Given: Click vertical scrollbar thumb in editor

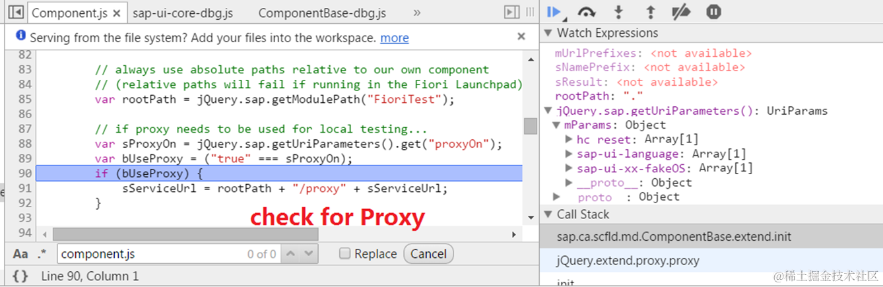Looking at the screenshot, I should 530,126.
